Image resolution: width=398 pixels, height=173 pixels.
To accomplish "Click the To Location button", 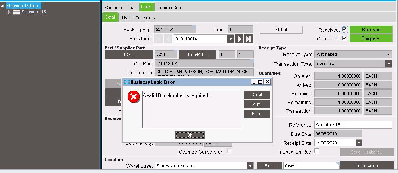I will tap(367, 165).
